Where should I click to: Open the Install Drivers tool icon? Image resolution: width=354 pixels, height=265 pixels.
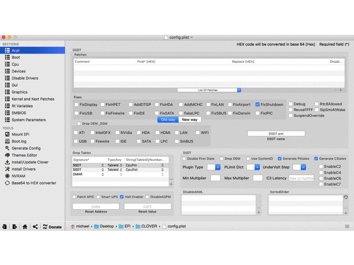[7, 169]
